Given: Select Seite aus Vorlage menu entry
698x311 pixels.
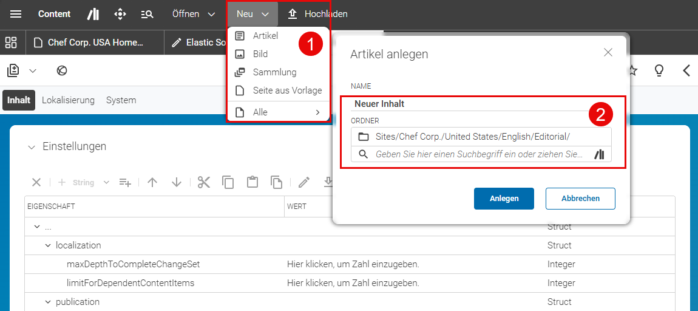Looking at the screenshot, I should 278,91.
